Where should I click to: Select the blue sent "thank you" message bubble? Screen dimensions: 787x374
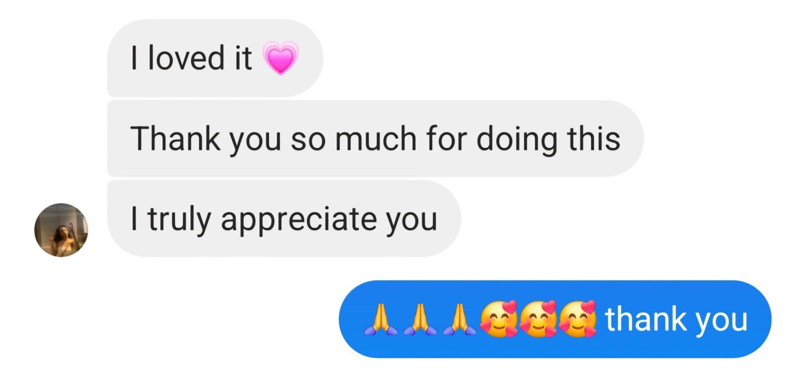[555, 319]
